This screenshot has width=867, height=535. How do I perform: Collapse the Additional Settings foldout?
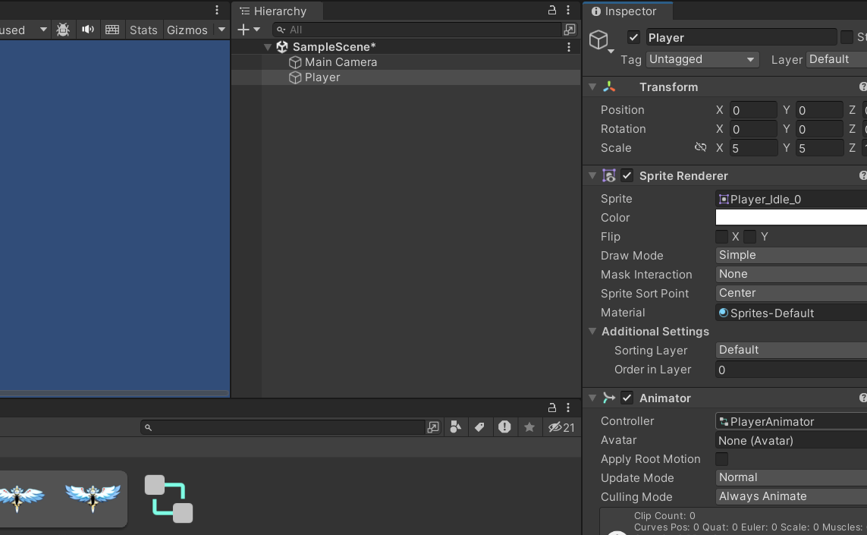tap(592, 332)
